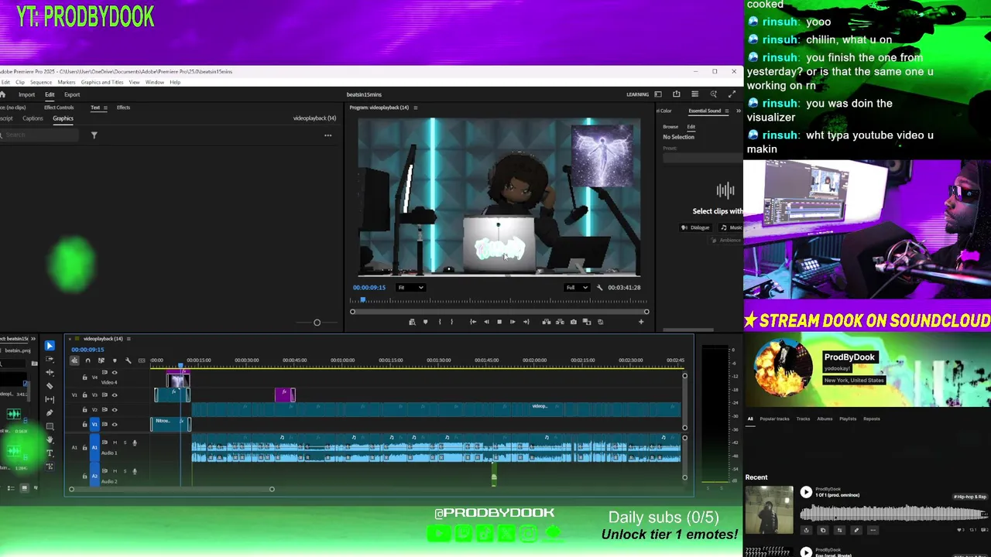Solo the Audio 1 track
Viewport: 991px width, 557px height.
(x=125, y=443)
